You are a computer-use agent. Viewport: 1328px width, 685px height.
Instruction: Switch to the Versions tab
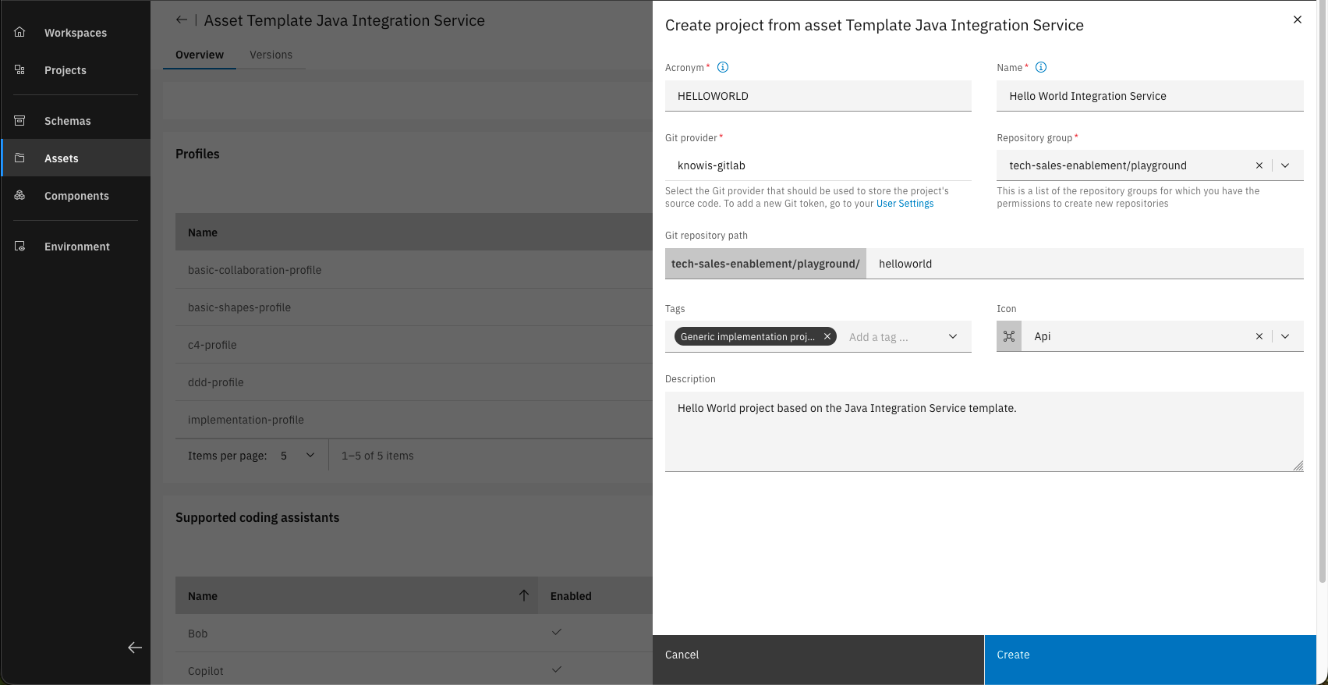tap(271, 55)
